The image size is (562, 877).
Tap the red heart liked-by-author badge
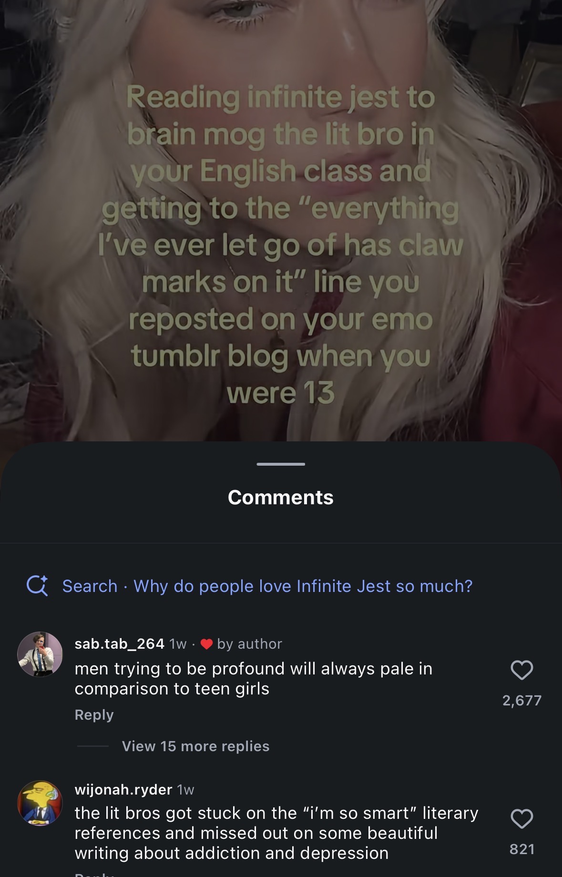206,644
